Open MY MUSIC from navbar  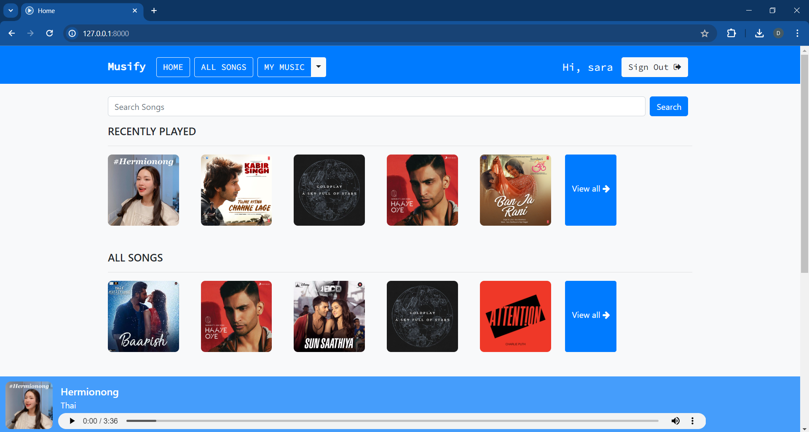click(x=284, y=67)
